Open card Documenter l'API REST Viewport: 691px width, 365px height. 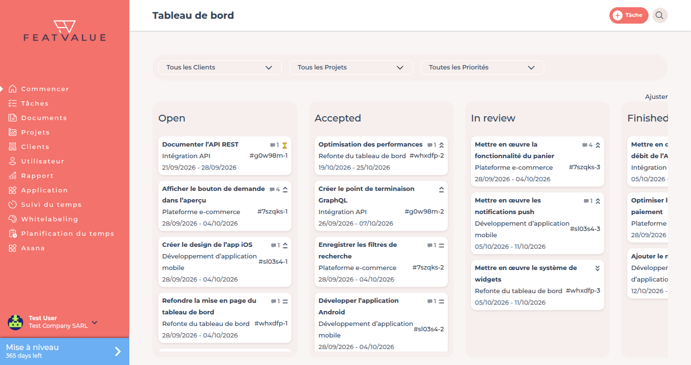pos(225,156)
